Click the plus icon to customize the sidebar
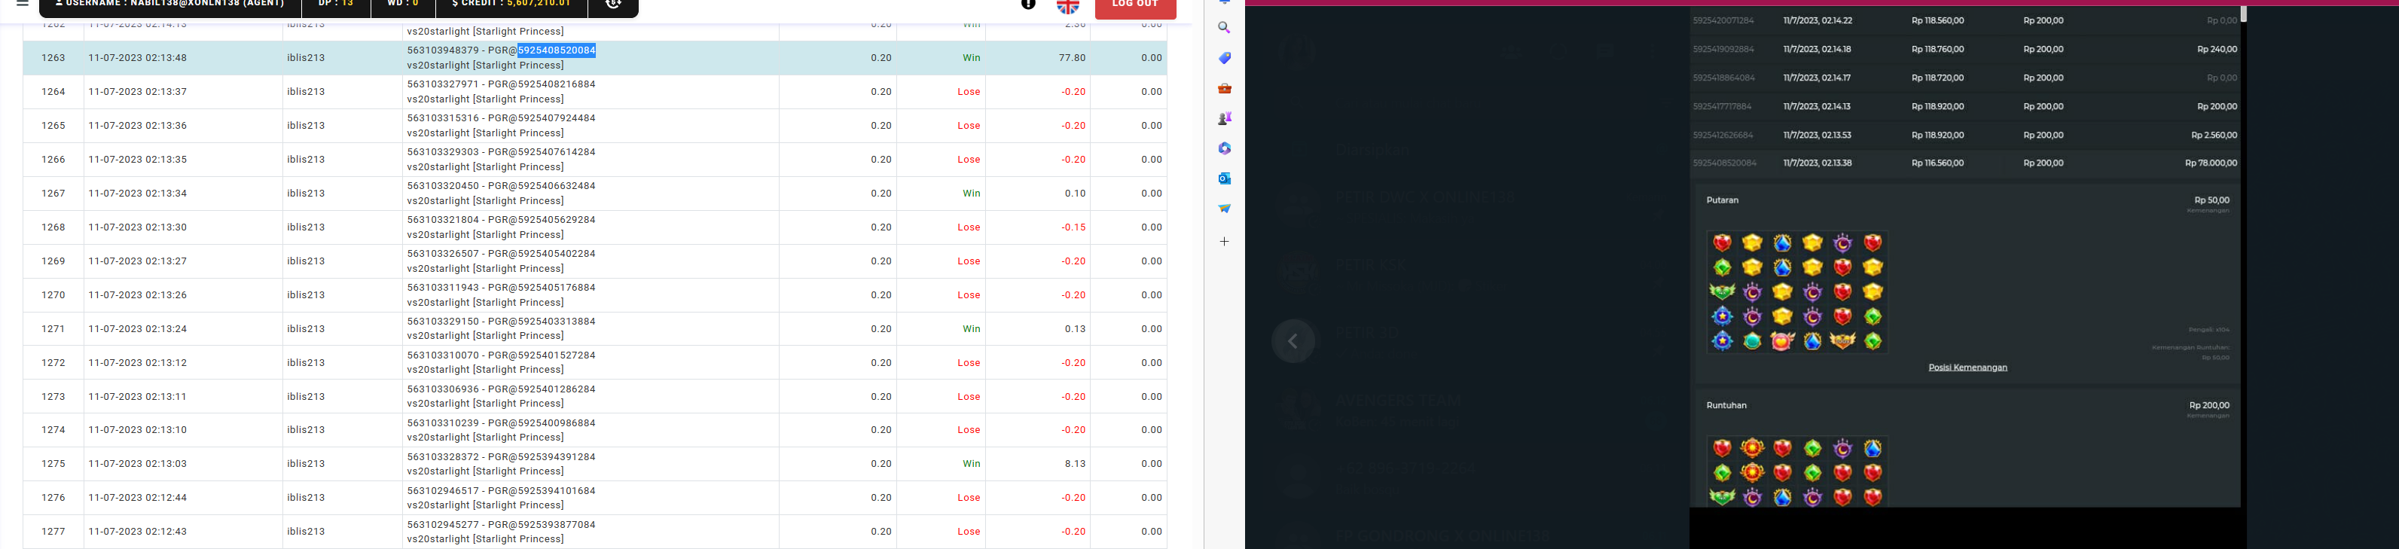 [1225, 242]
